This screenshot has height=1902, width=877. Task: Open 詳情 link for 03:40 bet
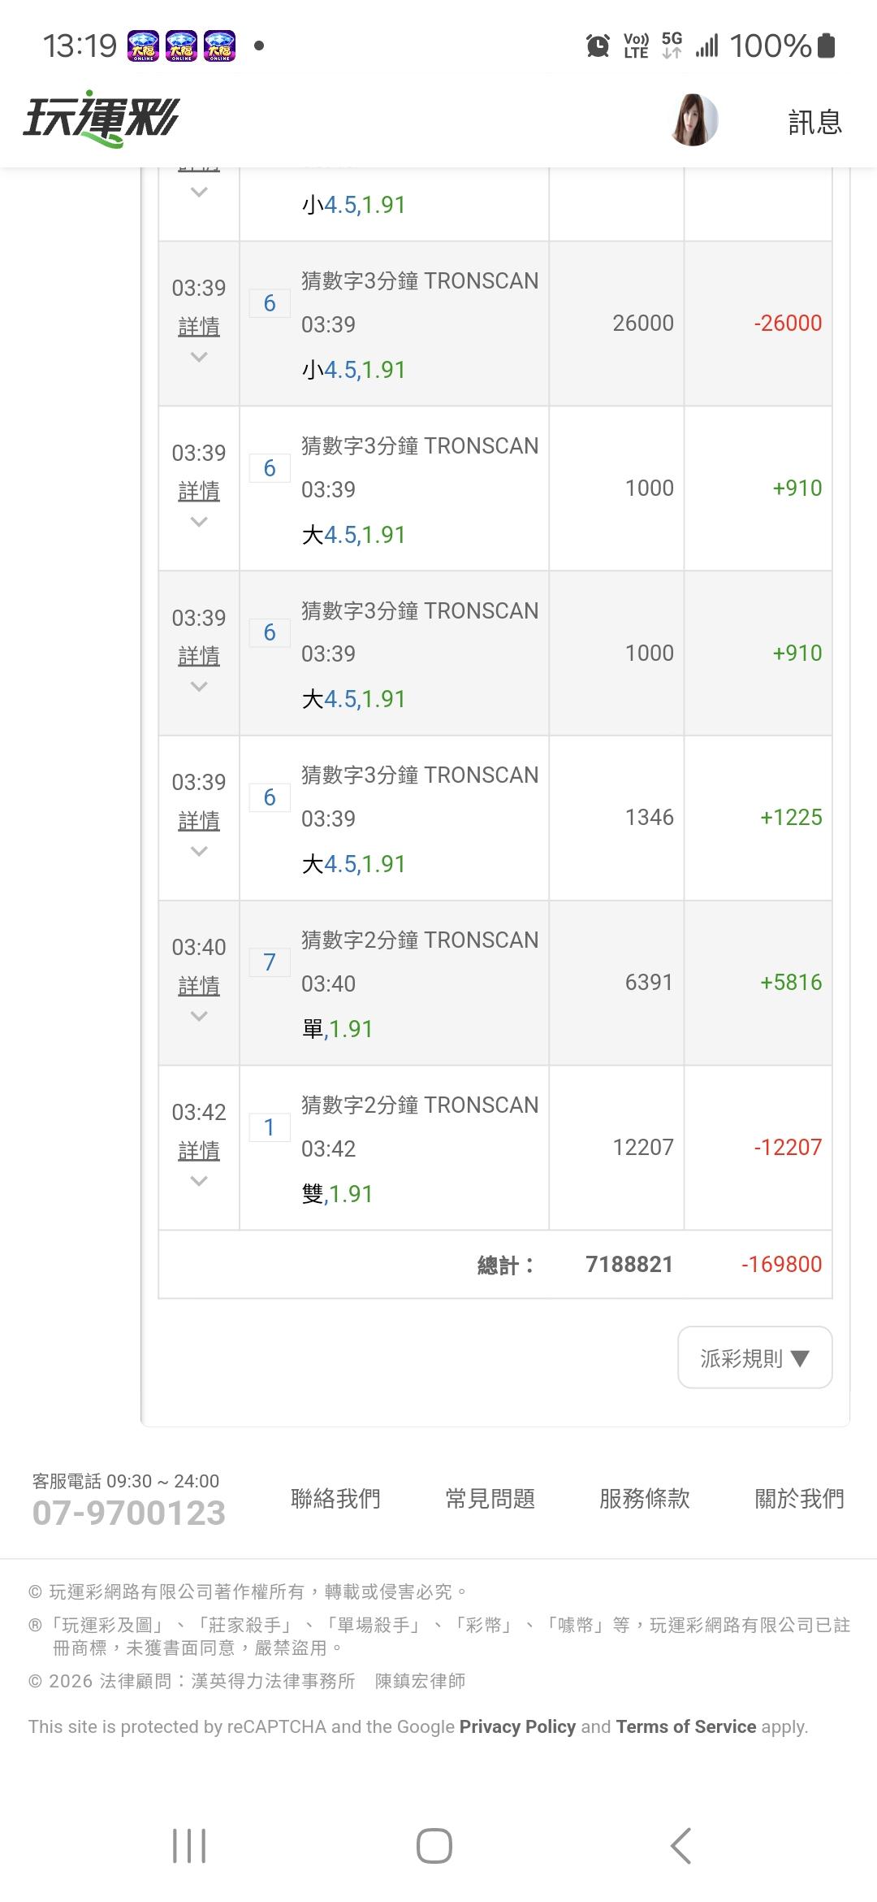[x=199, y=985]
